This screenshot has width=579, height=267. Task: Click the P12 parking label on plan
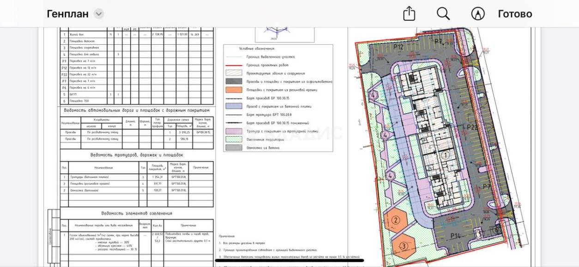pos(398,47)
